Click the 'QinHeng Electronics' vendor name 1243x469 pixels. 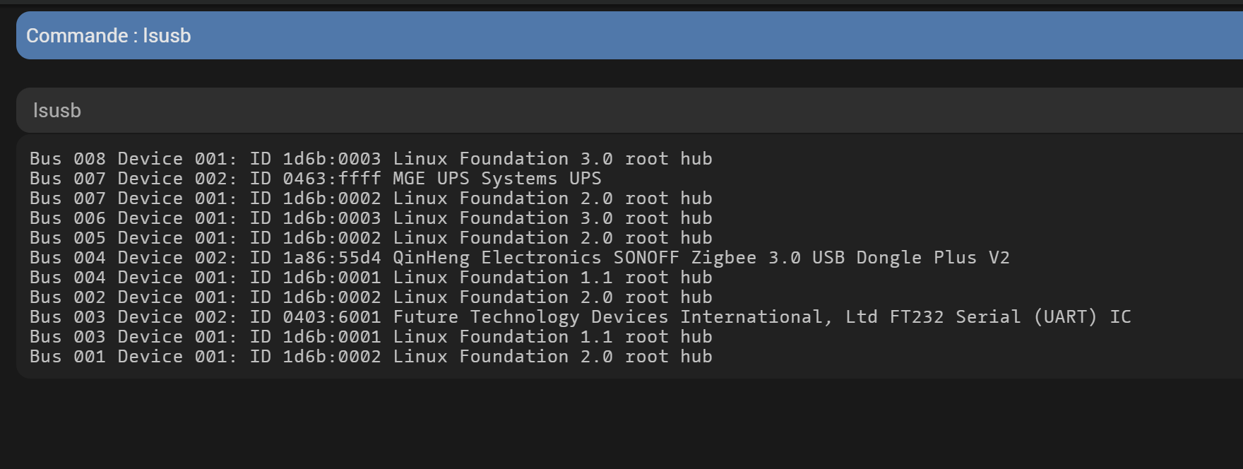[x=497, y=258]
